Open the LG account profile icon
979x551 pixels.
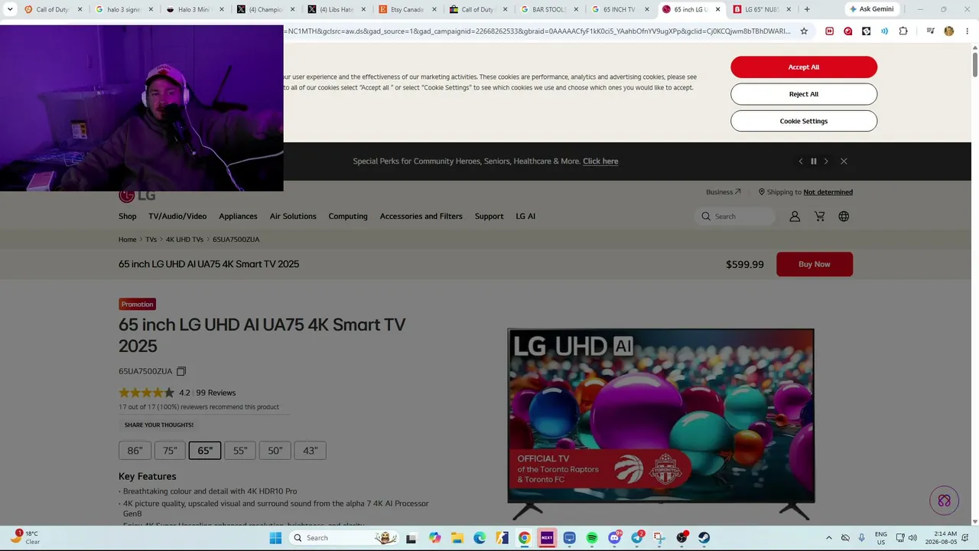tap(795, 217)
